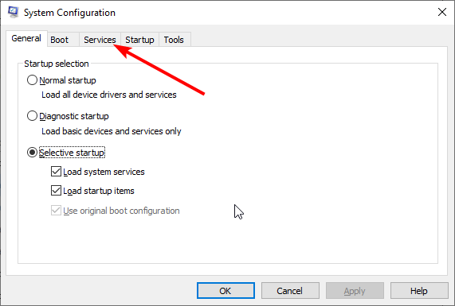Confirm changes with the OK button
This screenshot has width=455, height=306.
[226, 291]
